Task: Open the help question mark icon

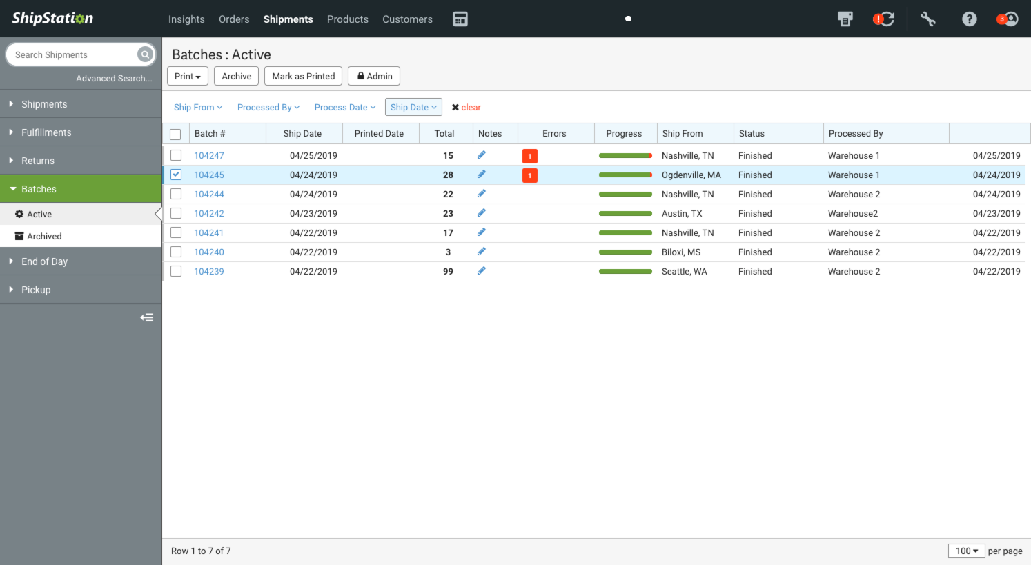Action: point(970,19)
